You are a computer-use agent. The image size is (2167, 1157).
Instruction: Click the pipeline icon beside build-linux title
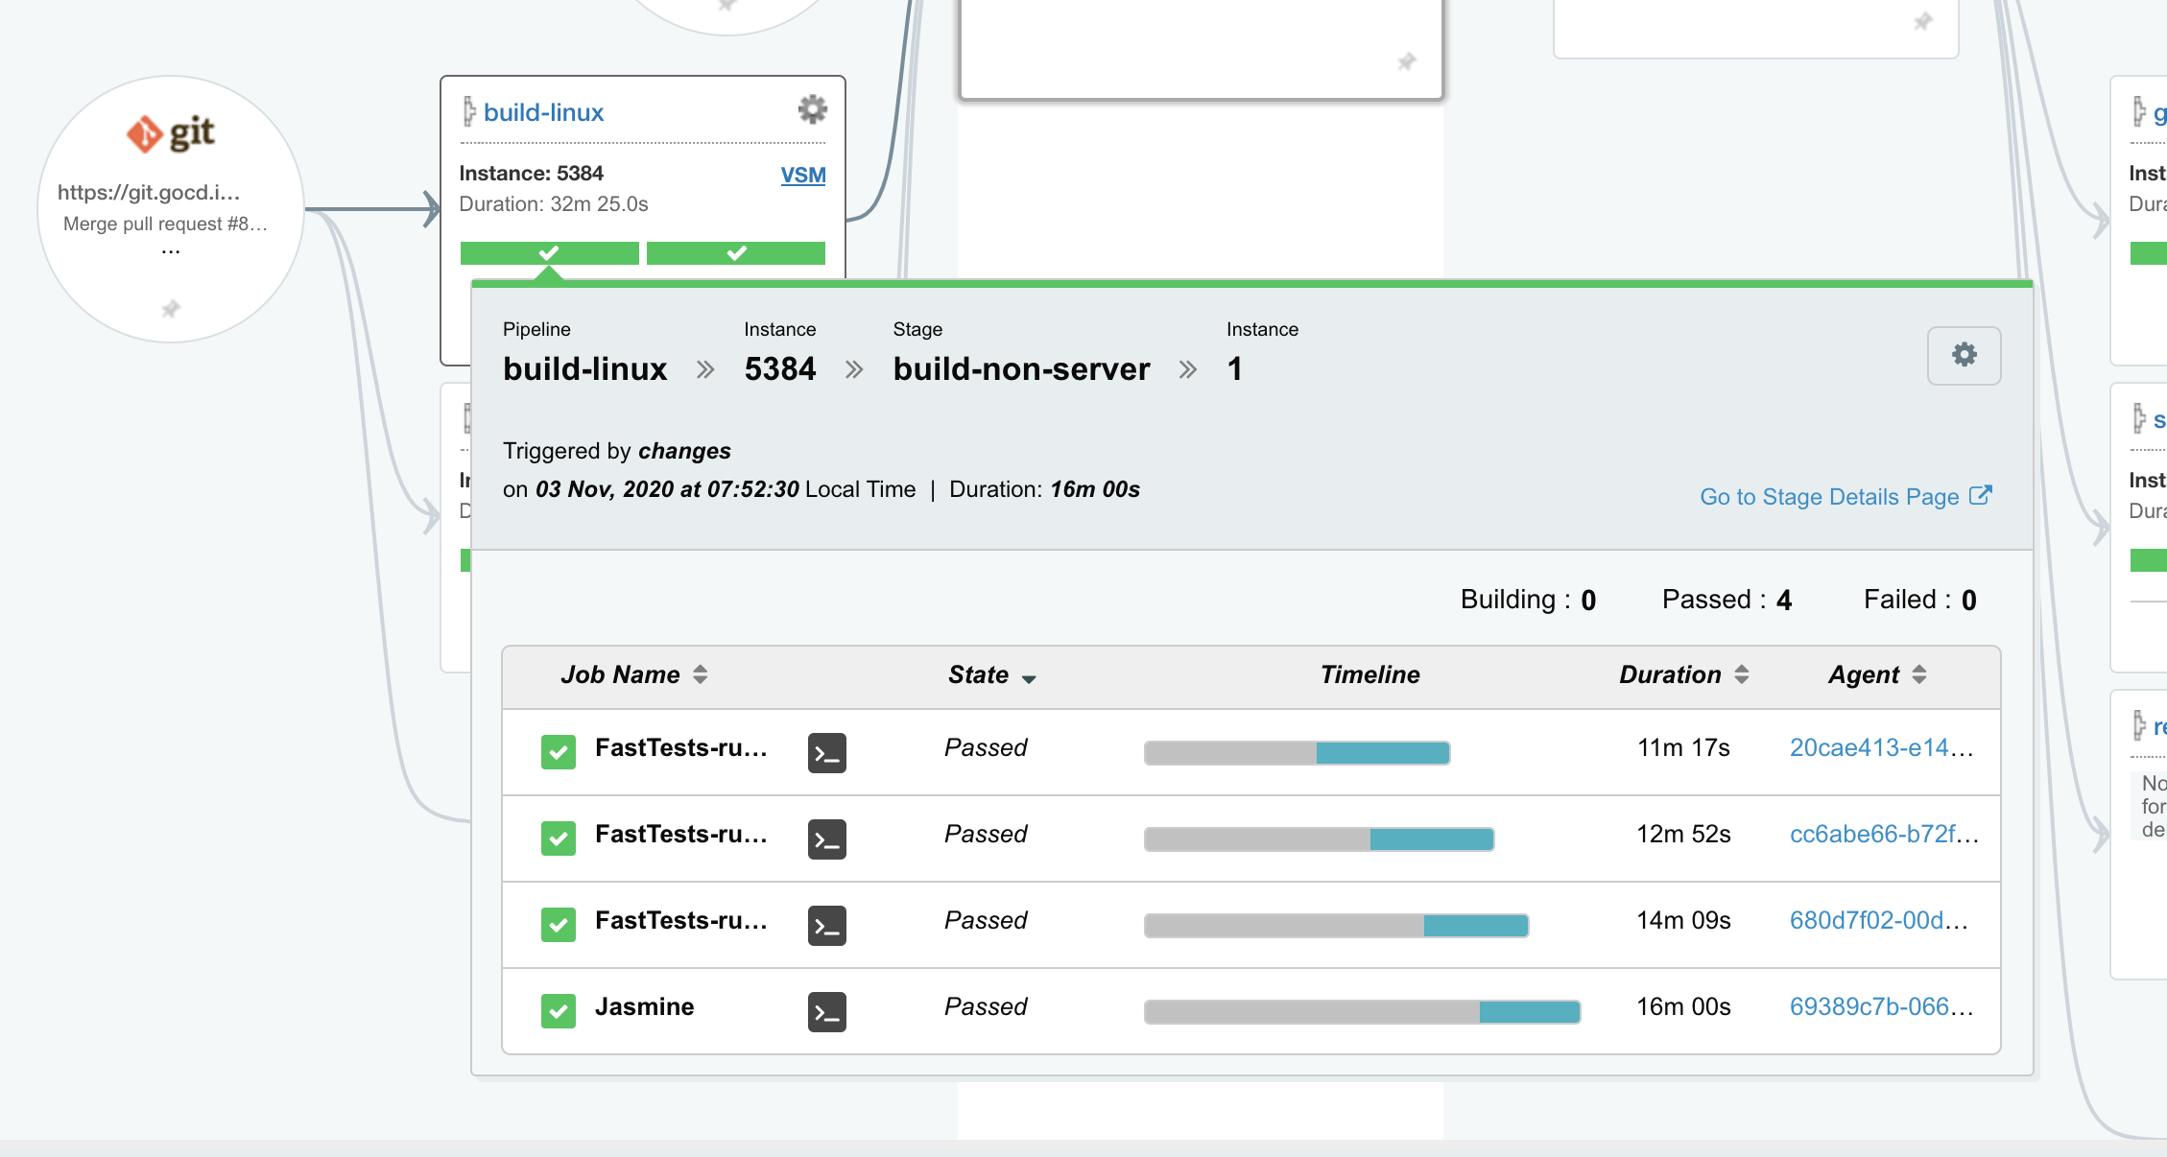pyautogui.click(x=469, y=111)
